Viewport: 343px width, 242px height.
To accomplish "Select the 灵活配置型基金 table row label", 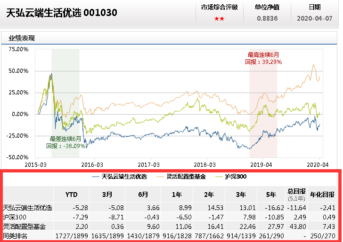I will point(24,226).
